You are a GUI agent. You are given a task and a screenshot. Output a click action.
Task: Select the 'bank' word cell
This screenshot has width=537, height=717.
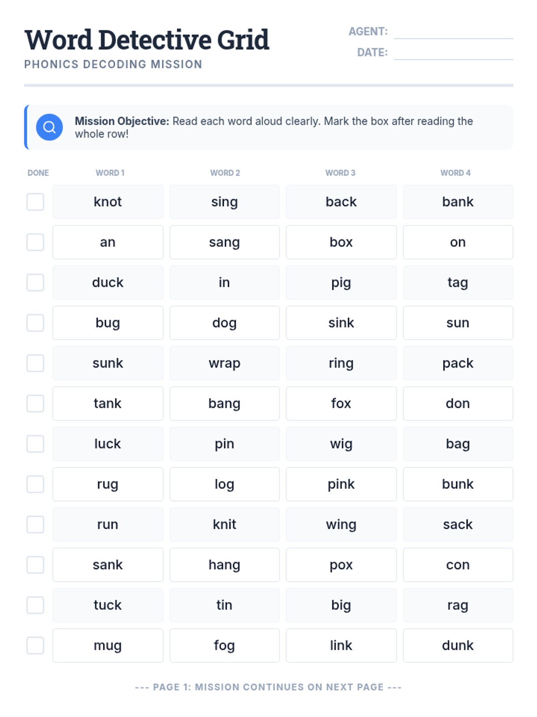point(458,202)
